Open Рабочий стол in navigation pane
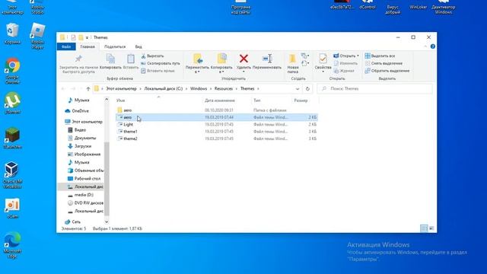The height and width of the screenshot is (274, 487). pyautogui.click(x=84, y=179)
